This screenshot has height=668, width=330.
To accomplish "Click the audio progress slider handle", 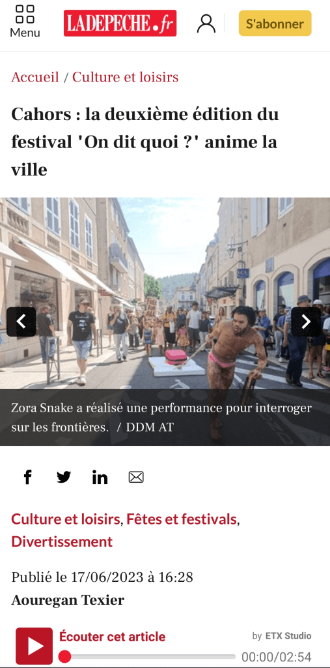I will [x=64, y=656].
